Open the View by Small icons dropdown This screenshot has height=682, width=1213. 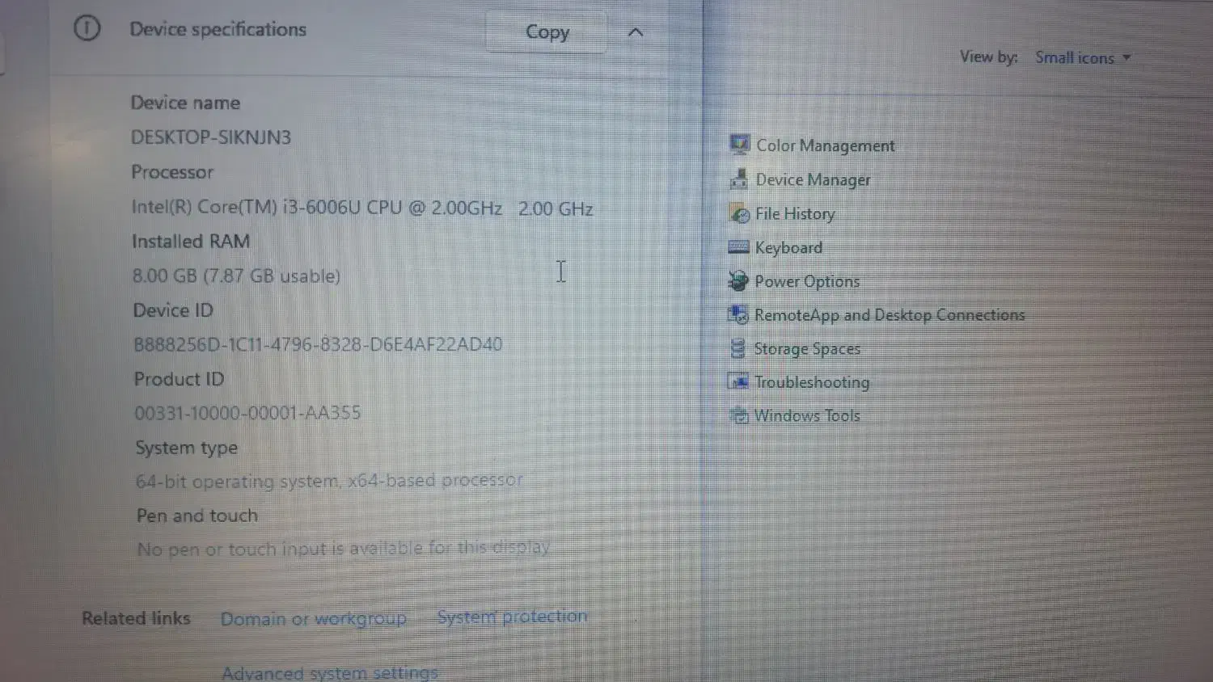(1083, 57)
